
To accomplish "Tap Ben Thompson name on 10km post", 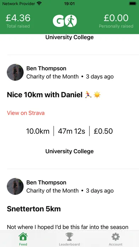I will 46,68.
